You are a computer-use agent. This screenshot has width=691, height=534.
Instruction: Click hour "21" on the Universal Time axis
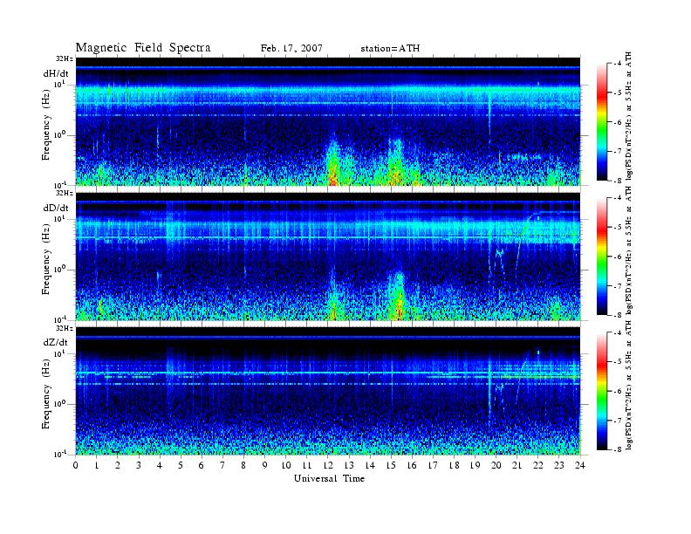(x=517, y=465)
